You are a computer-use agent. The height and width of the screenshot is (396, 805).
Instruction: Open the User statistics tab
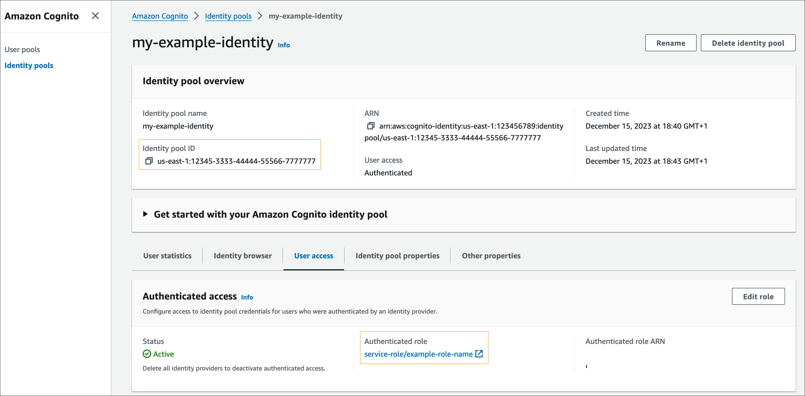(x=167, y=256)
